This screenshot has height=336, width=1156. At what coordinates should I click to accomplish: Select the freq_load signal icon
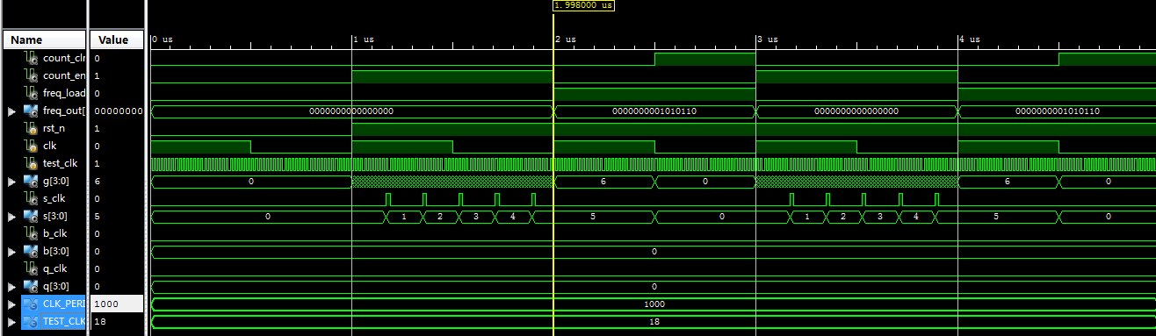[30, 93]
